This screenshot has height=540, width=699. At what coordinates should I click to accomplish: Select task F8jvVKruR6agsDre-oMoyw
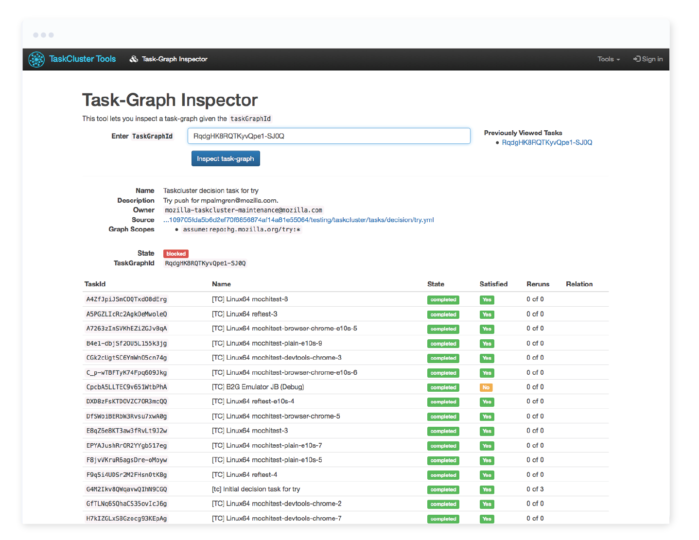[126, 460]
